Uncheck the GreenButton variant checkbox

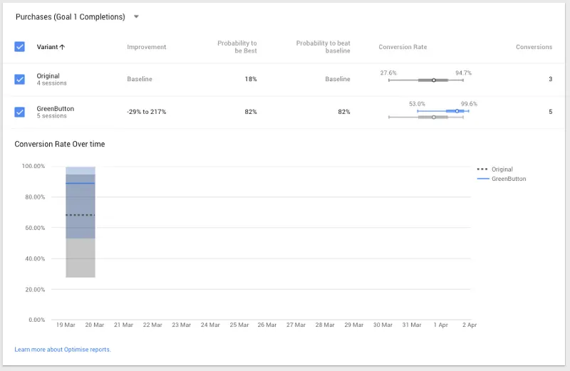20,112
